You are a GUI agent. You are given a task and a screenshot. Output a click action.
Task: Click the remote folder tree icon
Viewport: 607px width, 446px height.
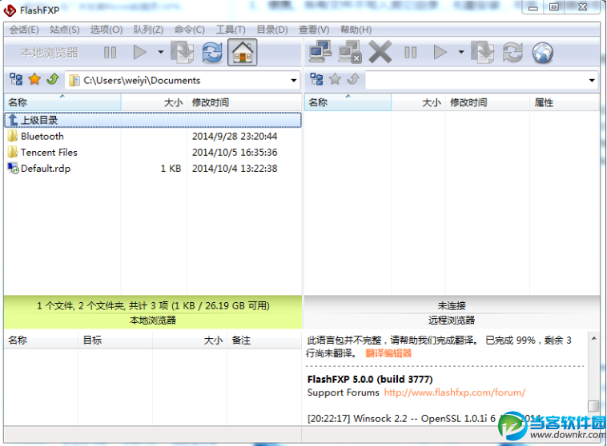coord(316,79)
